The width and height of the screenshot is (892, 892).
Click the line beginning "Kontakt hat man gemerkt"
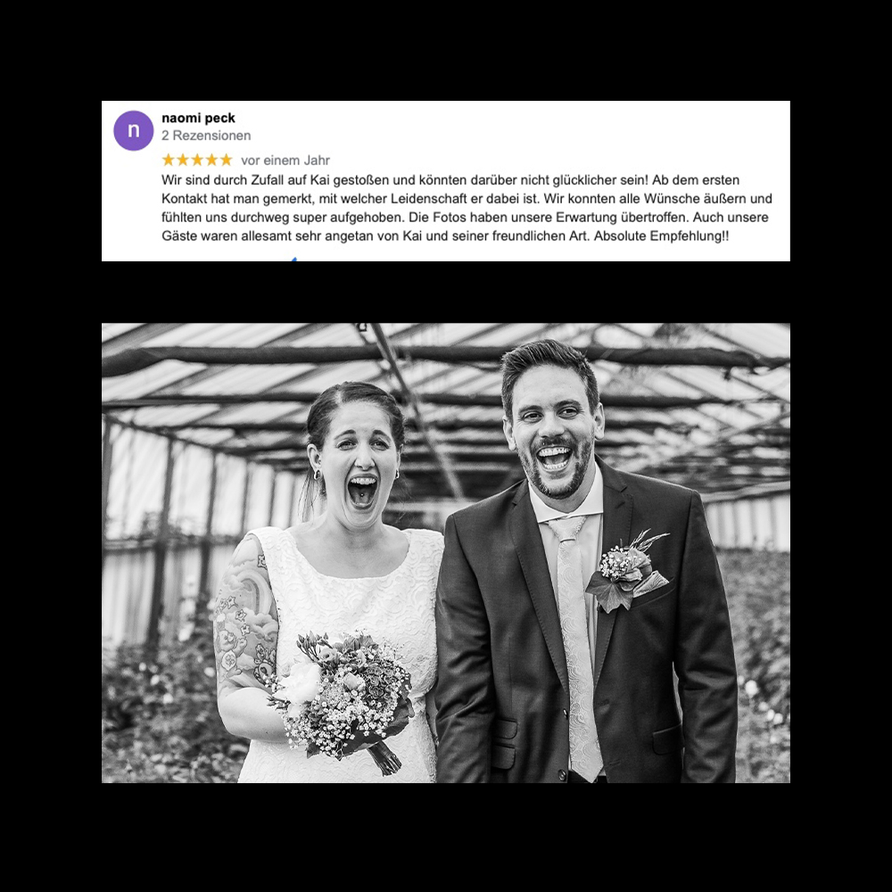click(467, 199)
